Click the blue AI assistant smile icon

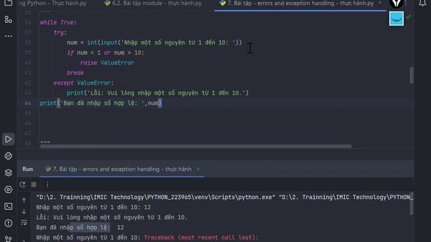click(x=396, y=18)
